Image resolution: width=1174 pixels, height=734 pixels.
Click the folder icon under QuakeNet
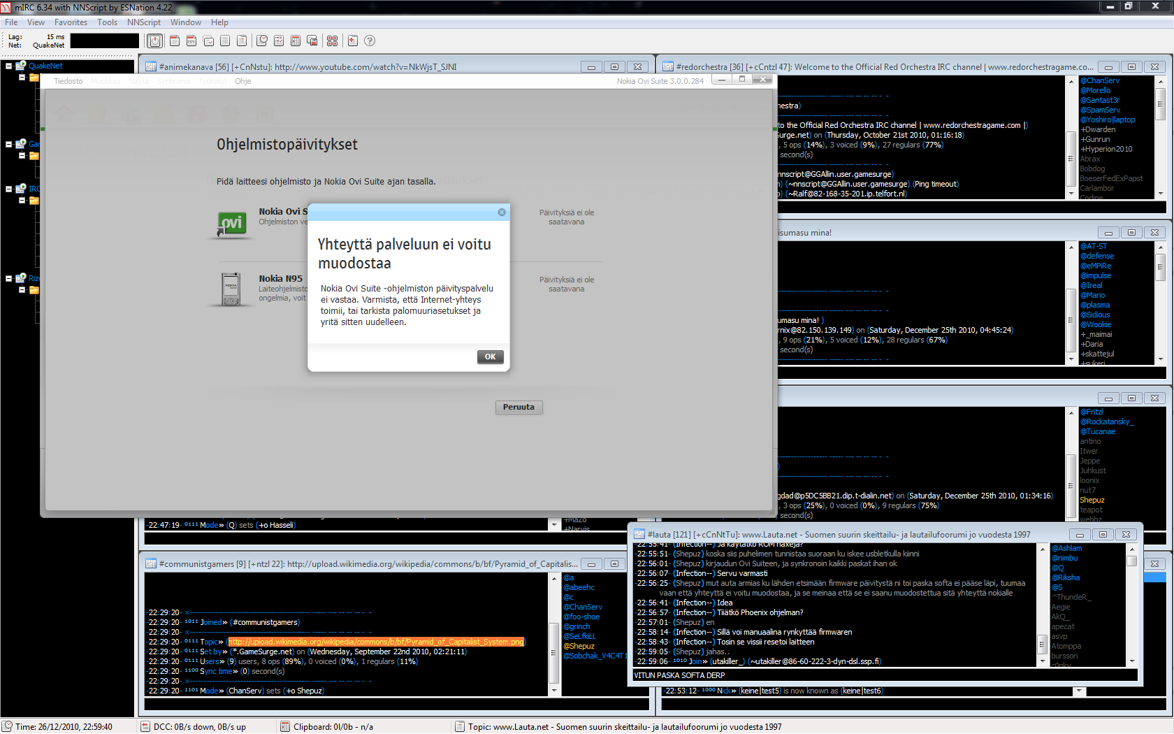coord(34,78)
